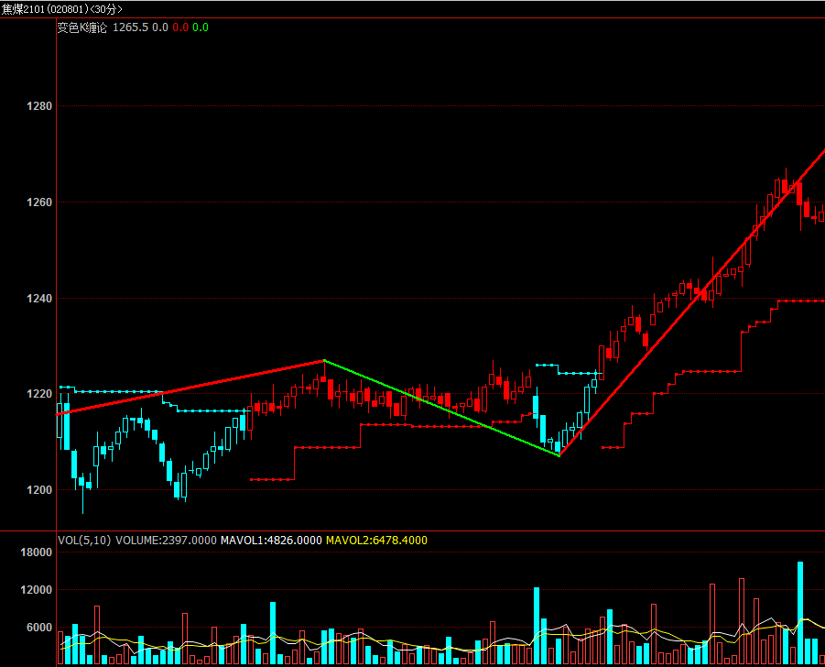825x667 pixels.
Task: Click the 18000 volume axis label
Action: [37, 552]
